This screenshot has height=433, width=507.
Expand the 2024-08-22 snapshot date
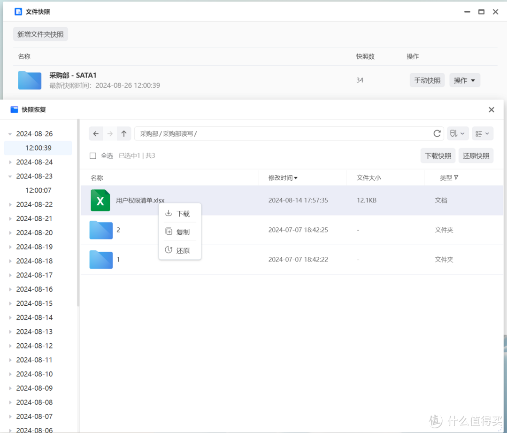point(10,204)
